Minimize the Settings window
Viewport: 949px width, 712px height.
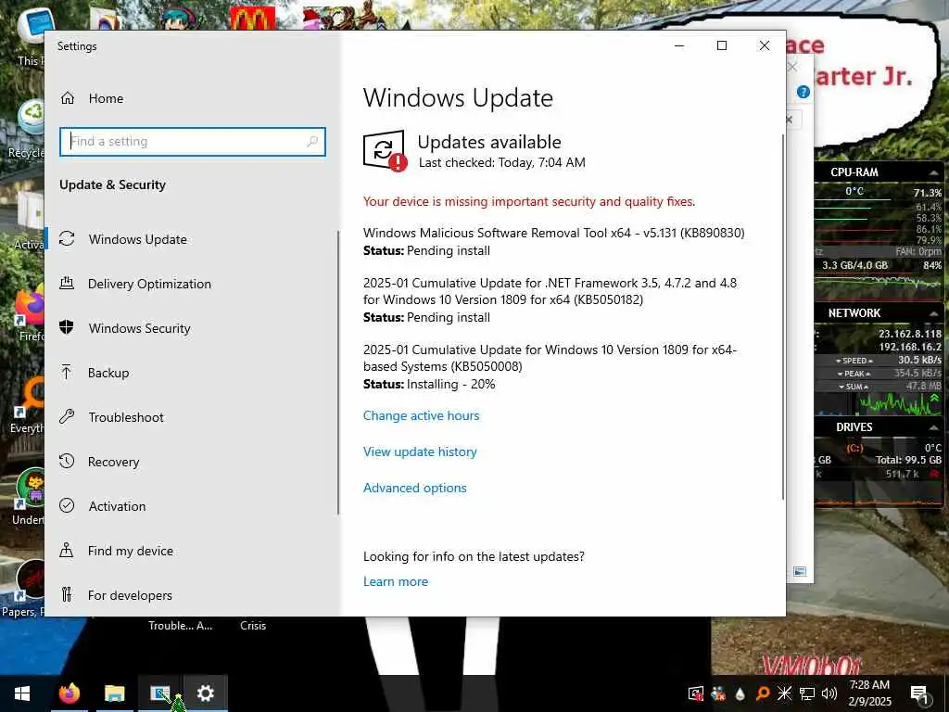coord(679,45)
